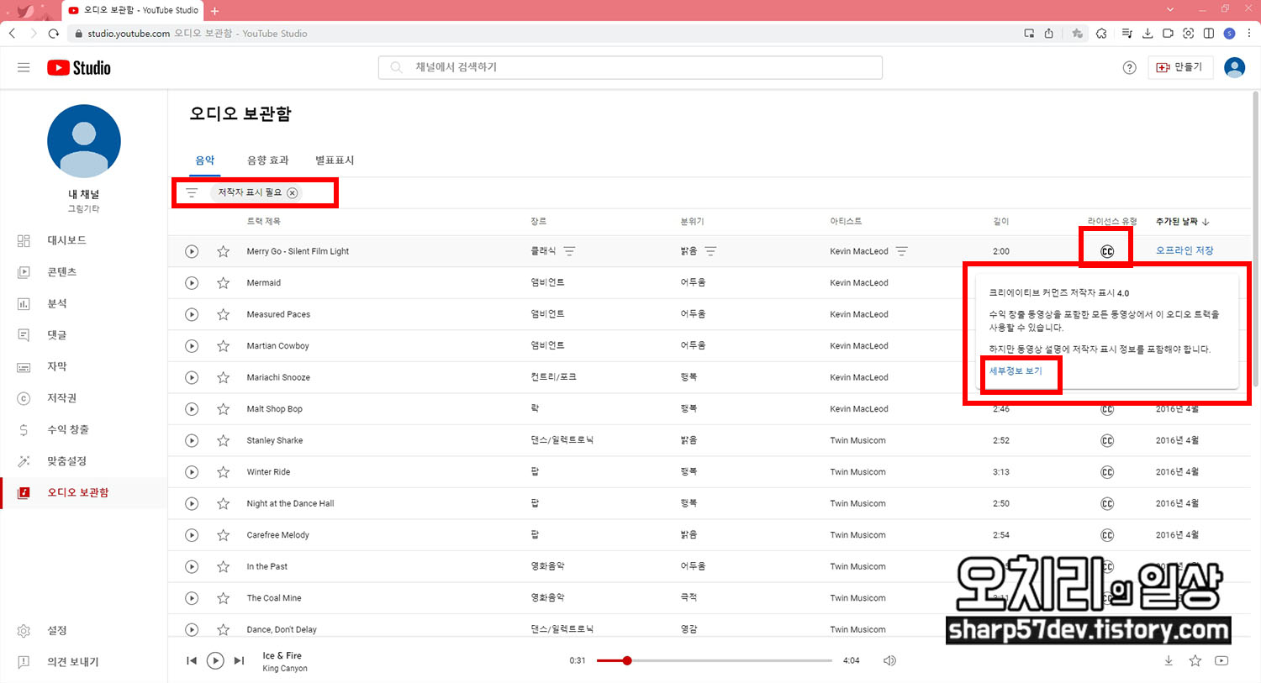Click the 세부정보 보기 link in tooltip
1261x683 pixels.
[1016, 371]
